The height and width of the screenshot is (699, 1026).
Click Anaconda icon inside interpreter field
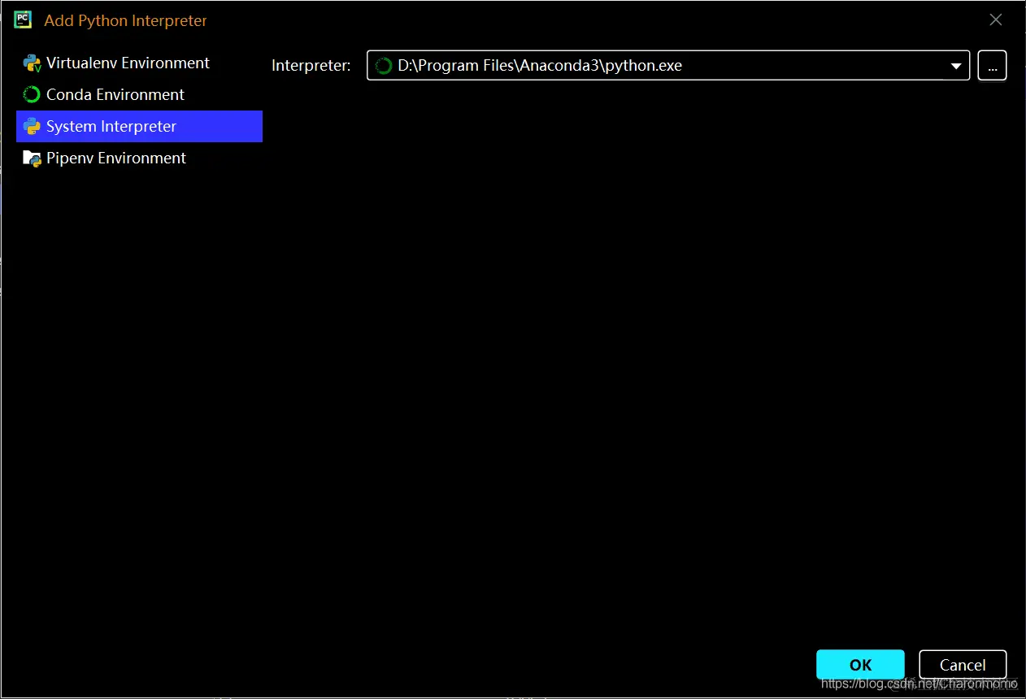point(384,66)
